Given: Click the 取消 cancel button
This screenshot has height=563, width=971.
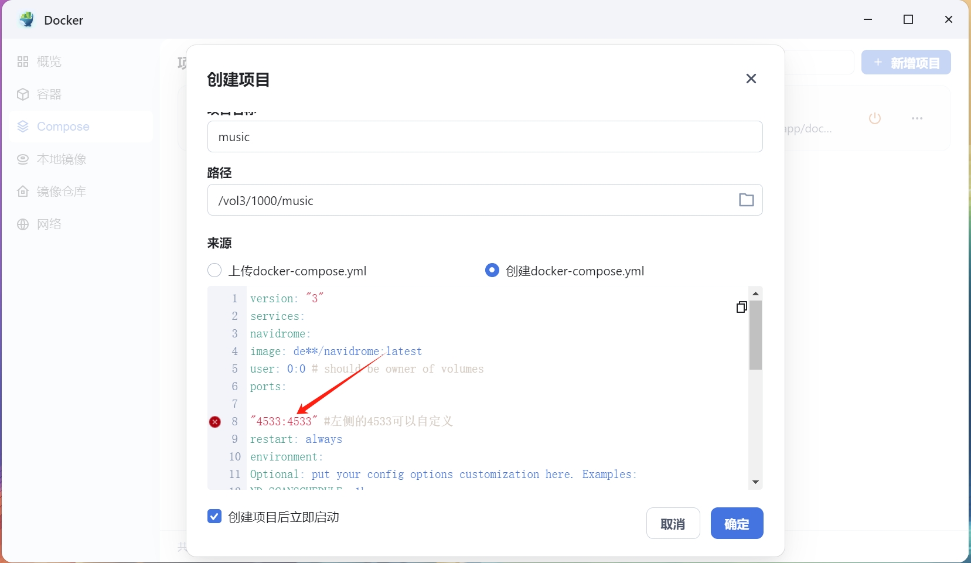Looking at the screenshot, I should tap(673, 523).
